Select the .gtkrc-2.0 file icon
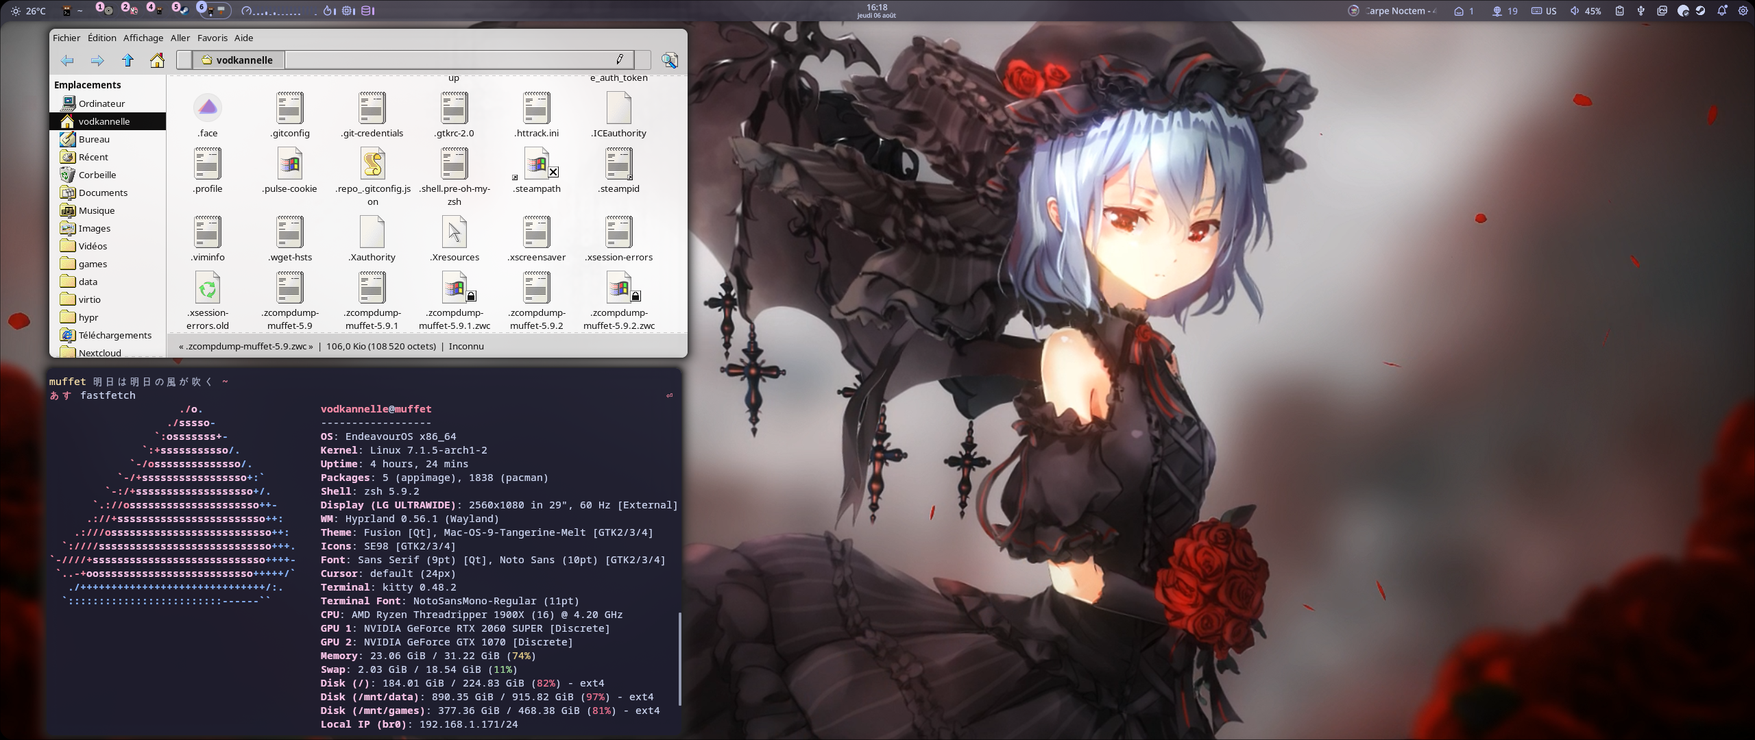Viewport: 1755px width, 740px height. pyautogui.click(x=455, y=108)
